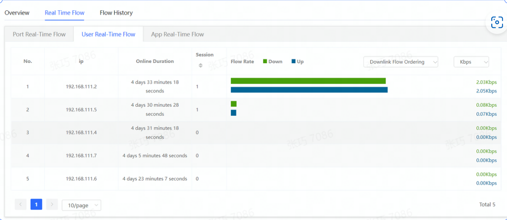Switch to the Overview tab
This screenshot has width=507, height=220.
pos(17,13)
